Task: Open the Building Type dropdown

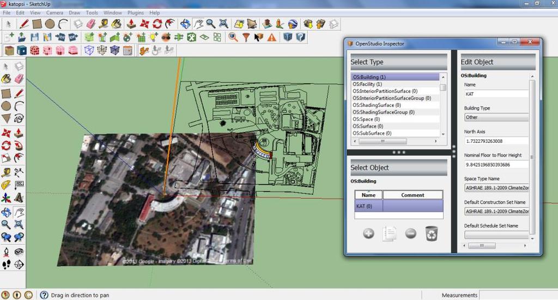Action: click(496, 117)
